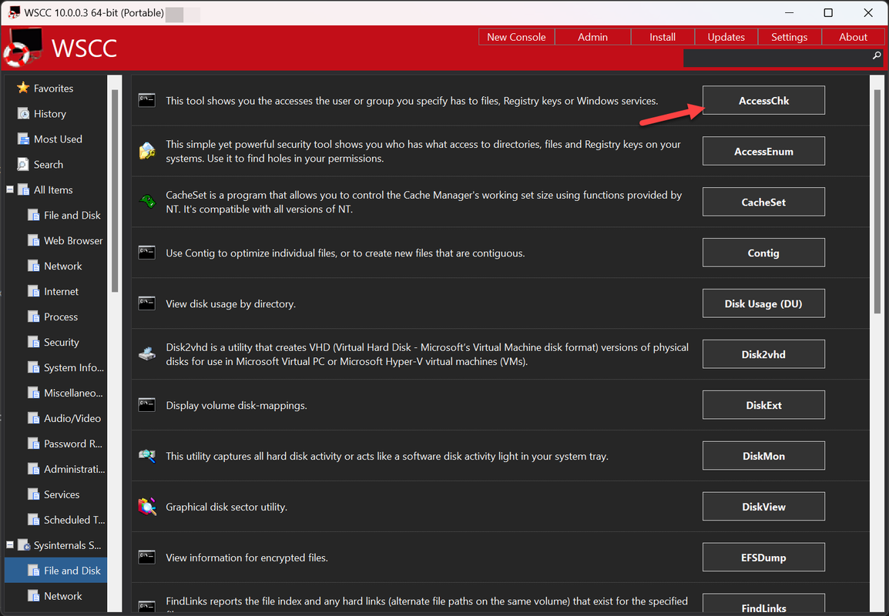Click the Disk2vhd drive icon
889x616 pixels.
[x=147, y=354]
